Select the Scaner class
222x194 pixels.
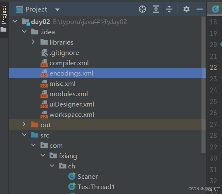(107, 177)
